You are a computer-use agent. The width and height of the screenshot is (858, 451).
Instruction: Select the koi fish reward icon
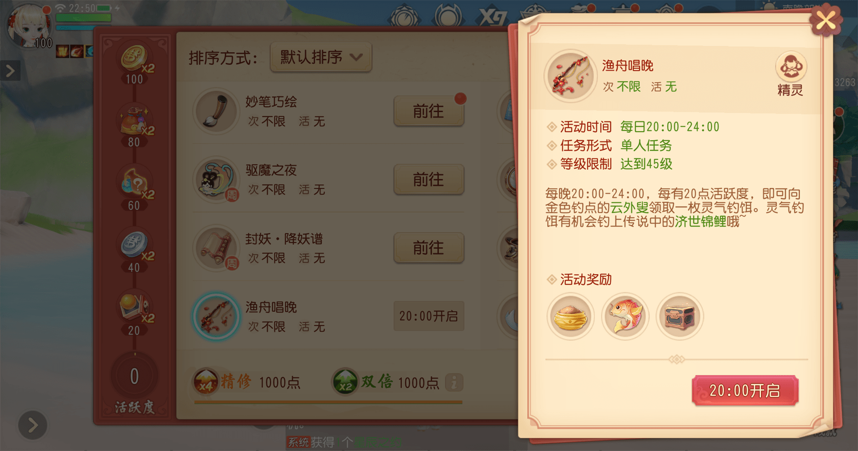626,317
